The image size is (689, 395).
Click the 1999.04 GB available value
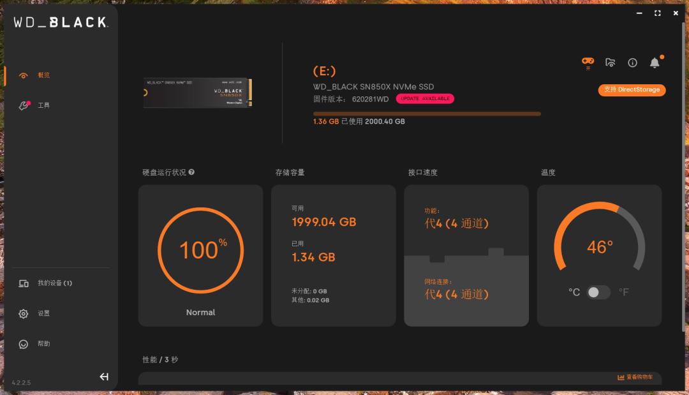click(x=324, y=222)
